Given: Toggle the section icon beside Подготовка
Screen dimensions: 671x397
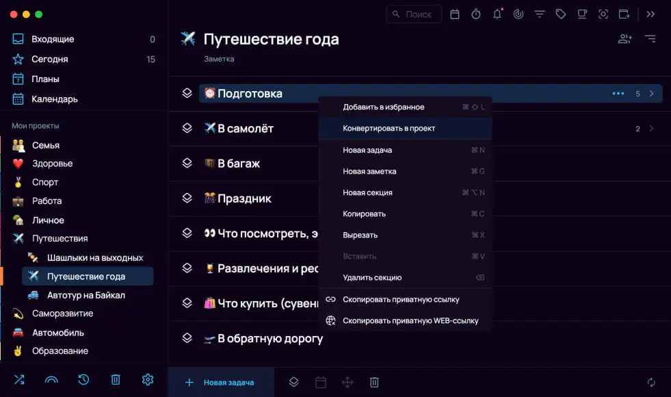Looking at the screenshot, I should (187, 93).
